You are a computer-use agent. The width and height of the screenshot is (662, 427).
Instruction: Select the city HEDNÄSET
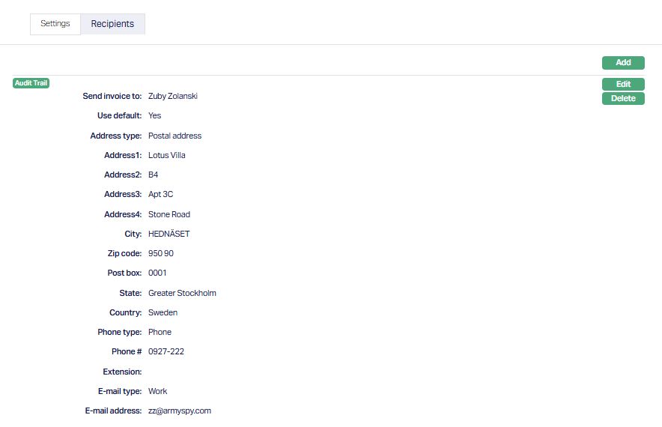(x=168, y=234)
